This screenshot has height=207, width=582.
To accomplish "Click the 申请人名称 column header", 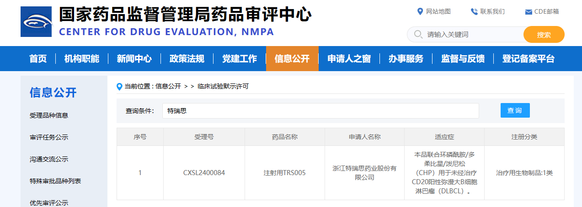I will 364,137.
